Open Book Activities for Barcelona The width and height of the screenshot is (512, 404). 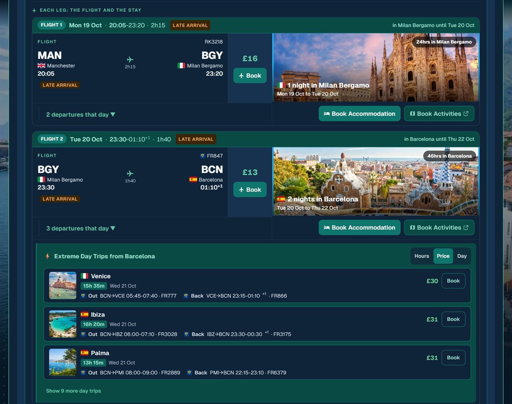[x=439, y=227]
